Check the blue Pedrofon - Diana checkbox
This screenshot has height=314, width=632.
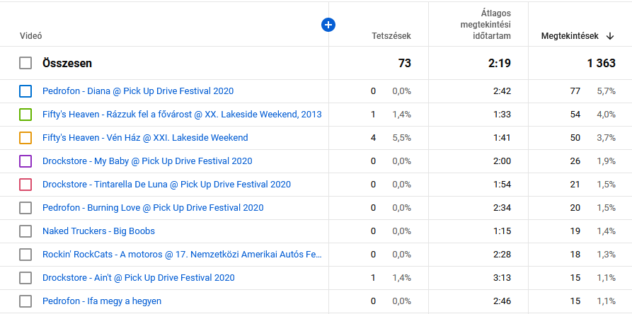(25, 91)
